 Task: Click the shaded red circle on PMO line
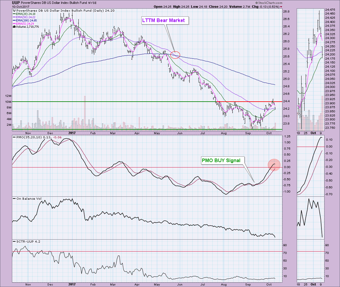[273, 165]
